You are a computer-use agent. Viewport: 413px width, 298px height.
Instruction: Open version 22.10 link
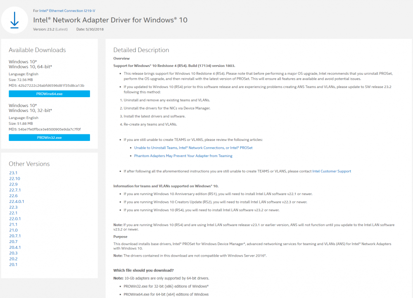click(x=14, y=179)
